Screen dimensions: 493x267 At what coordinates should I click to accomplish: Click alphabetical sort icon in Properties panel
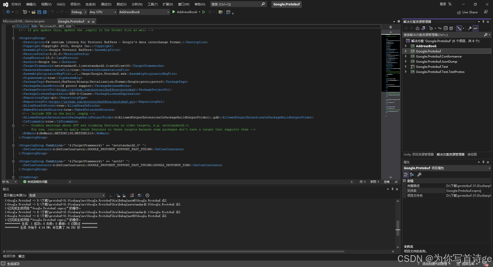[412, 175]
